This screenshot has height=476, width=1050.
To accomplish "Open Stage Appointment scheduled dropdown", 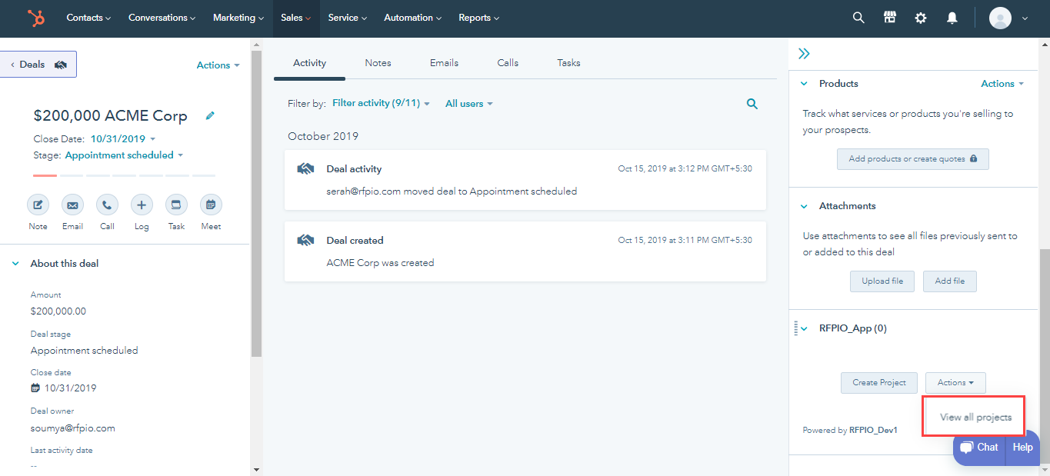I will pos(124,155).
